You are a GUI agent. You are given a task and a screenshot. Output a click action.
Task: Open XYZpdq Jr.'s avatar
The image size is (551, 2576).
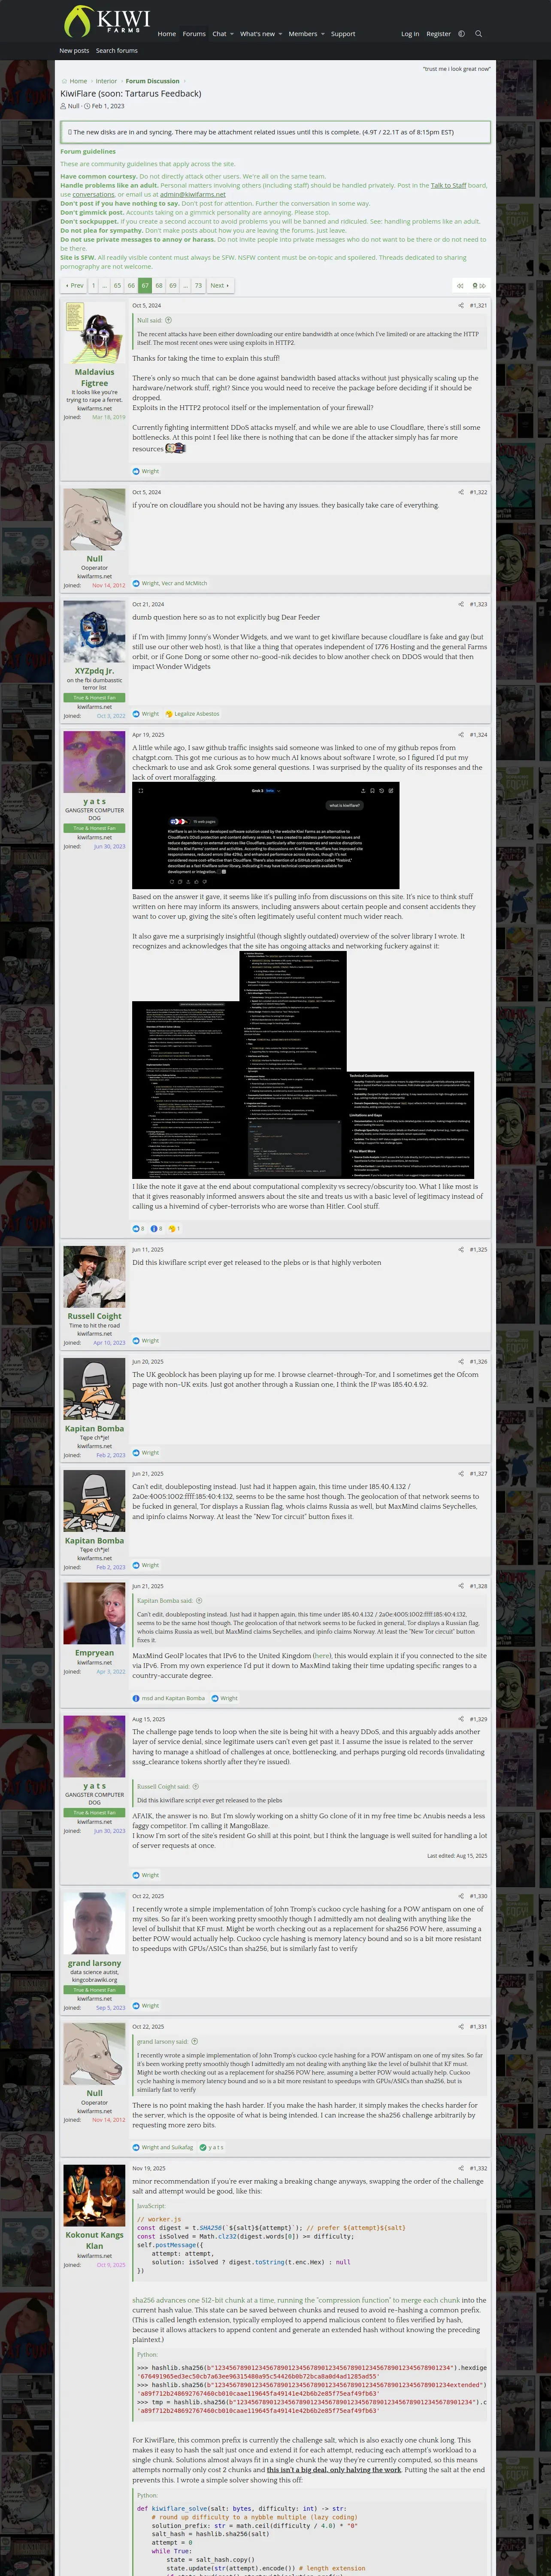point(94,632)
